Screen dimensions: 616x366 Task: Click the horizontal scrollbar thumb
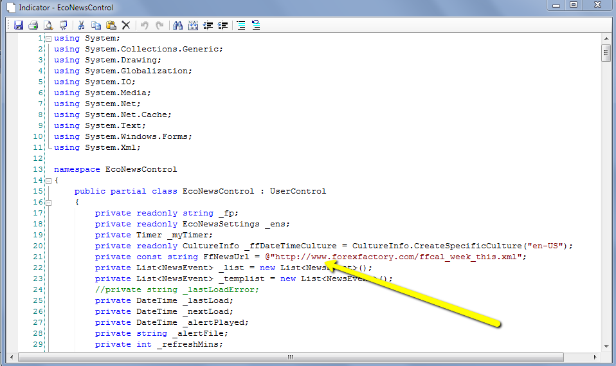291,357
